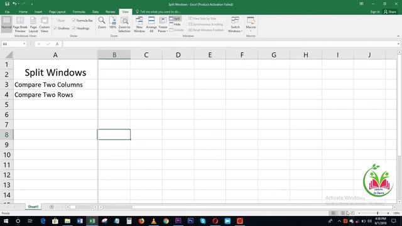Viewport: 402px width, 226px height.
Task: Open the Undo history dropdown arrow
Action: pyautogui.click(x=19, y=4)
